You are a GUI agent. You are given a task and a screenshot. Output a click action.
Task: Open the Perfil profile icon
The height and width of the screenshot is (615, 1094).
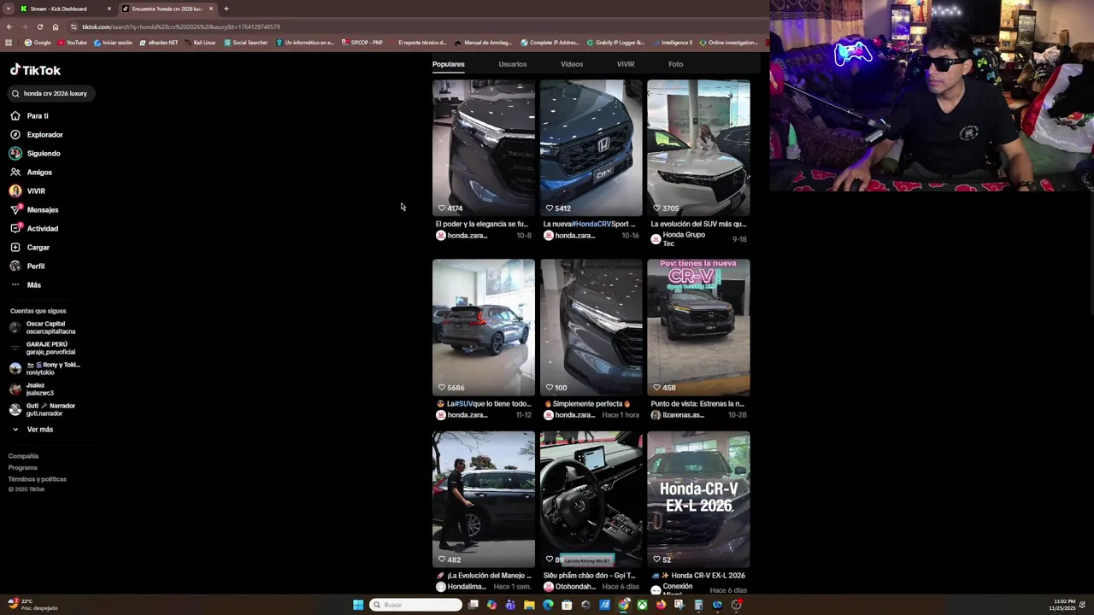tap(15, 266)
